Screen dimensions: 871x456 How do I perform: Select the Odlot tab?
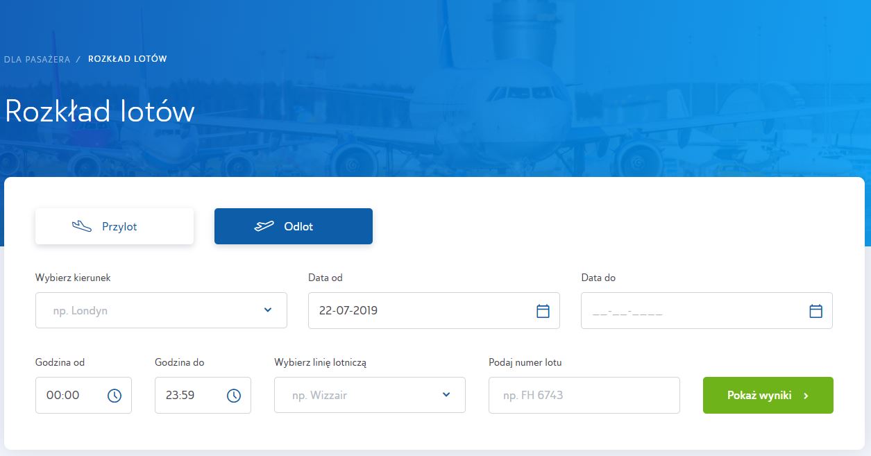(294, 226)
